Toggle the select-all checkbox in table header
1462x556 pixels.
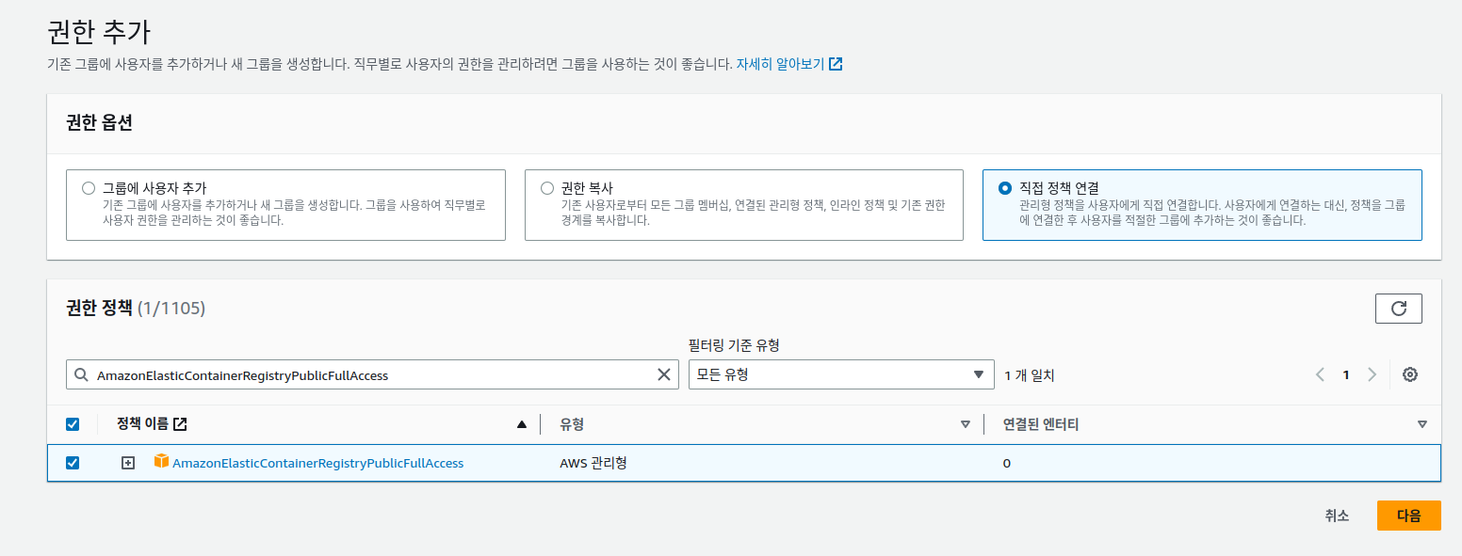click(73, 424)
